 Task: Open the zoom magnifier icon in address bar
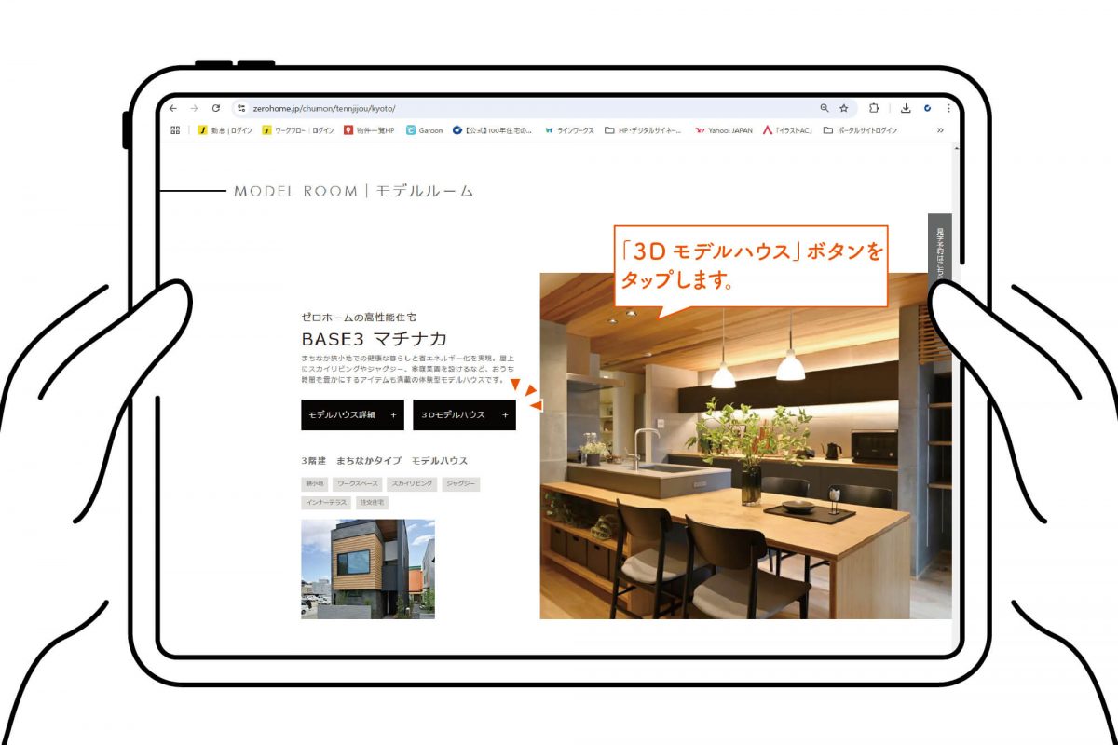tap(825, 108)
